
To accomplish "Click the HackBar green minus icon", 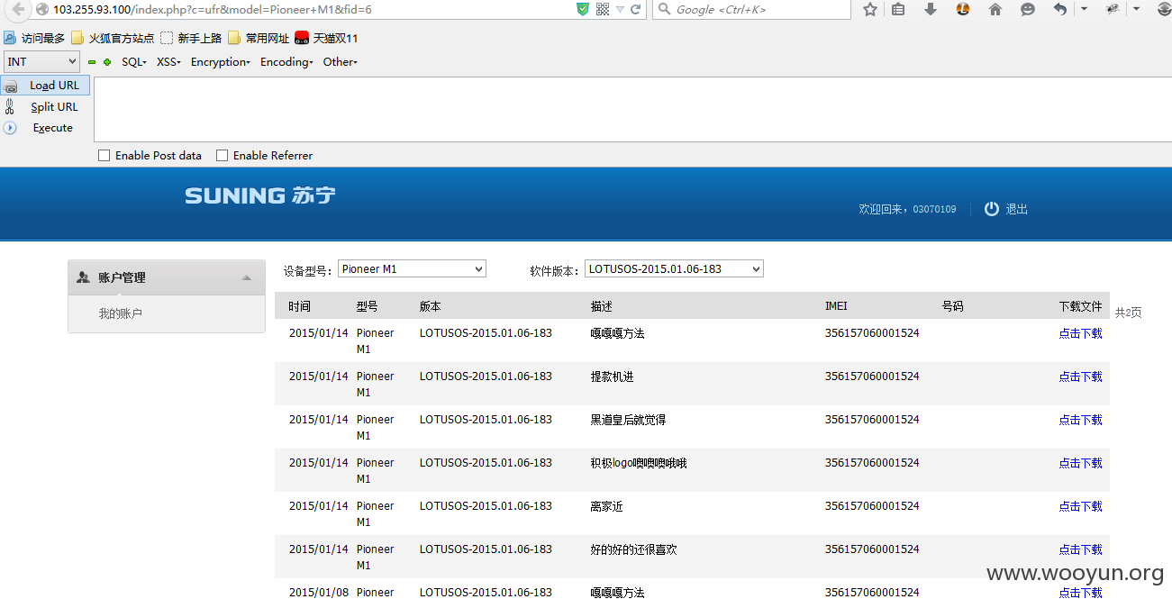I will click(91, 62).
